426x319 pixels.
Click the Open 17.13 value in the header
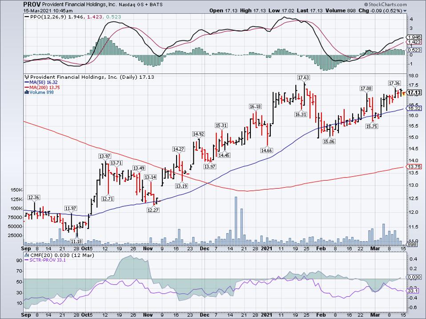(x=223, y=11)
